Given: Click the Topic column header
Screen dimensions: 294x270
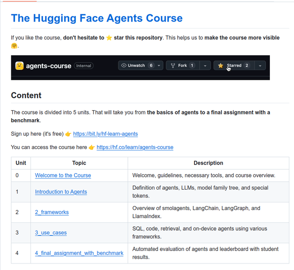Looking at the screenshot, I should coord(79,163).
